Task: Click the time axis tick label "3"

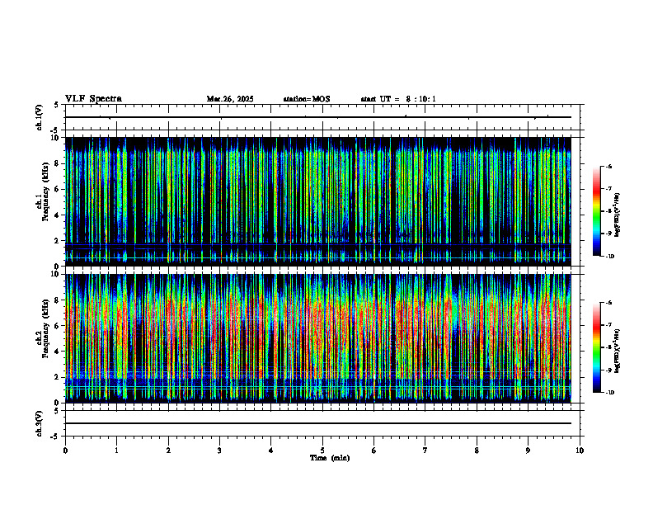Action: (x=219, y=451)
